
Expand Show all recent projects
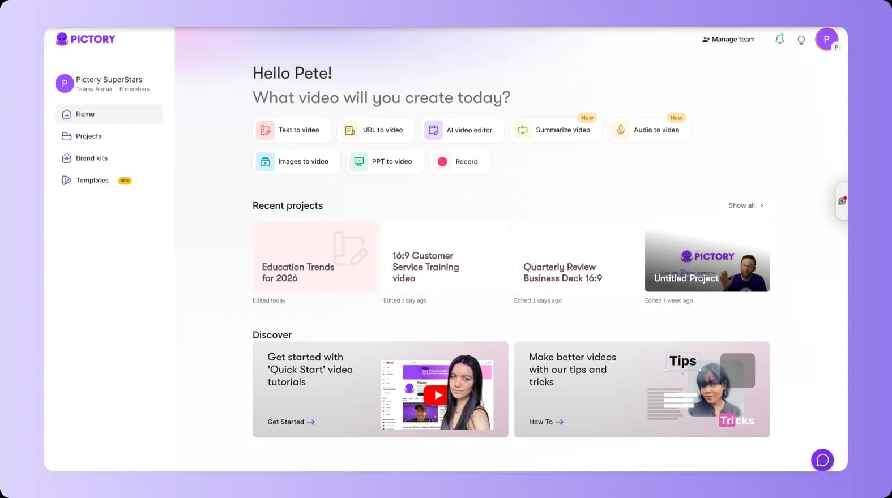[746, 205]
